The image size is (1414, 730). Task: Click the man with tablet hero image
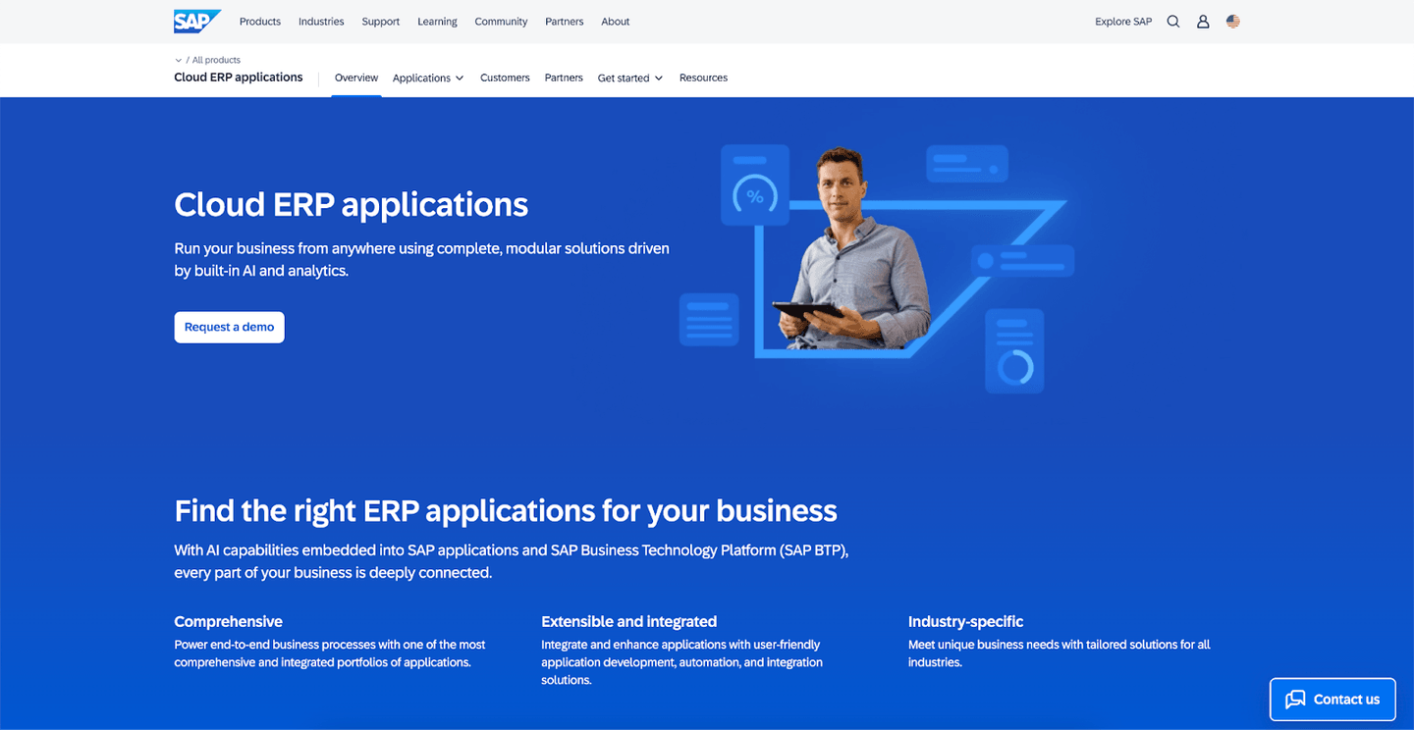click(x=852, y=255)
